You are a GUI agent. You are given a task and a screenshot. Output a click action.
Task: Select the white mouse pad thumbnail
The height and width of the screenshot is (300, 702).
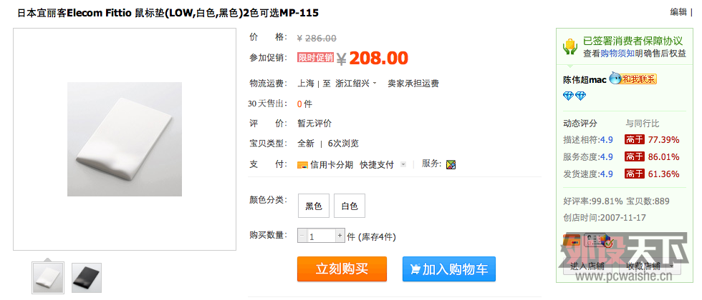click(48, 278)
